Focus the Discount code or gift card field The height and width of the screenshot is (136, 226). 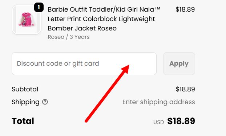pos(84,63)
